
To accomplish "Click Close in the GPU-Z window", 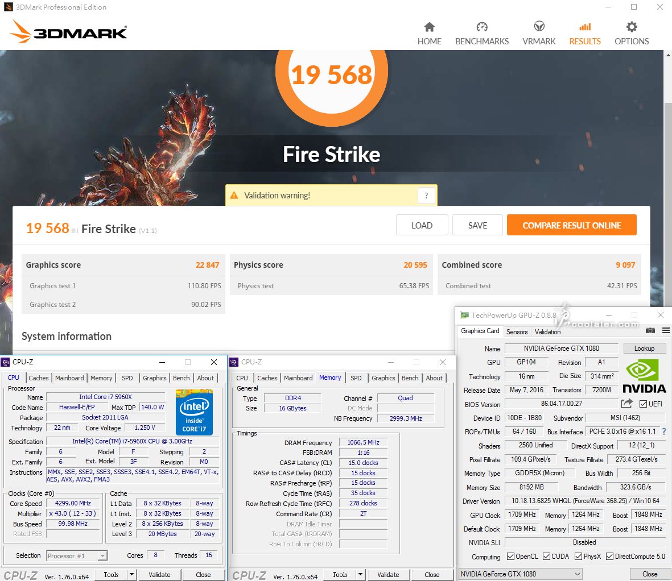I will [x=650, y=574].
